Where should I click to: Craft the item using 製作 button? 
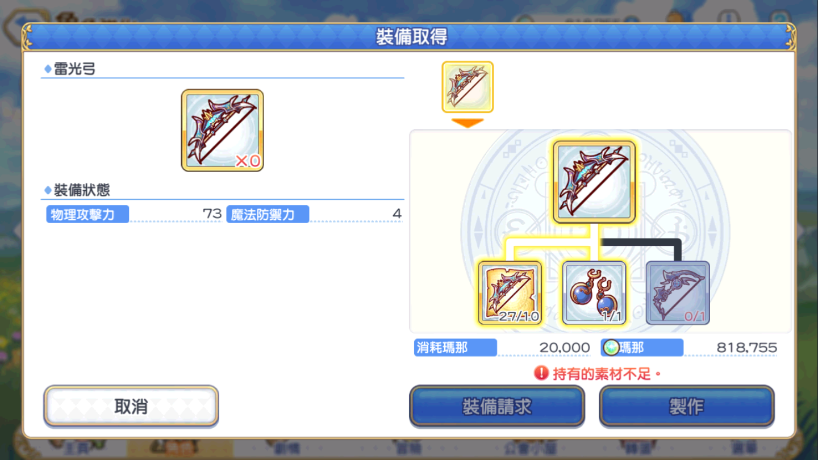(x=687, y=406)
